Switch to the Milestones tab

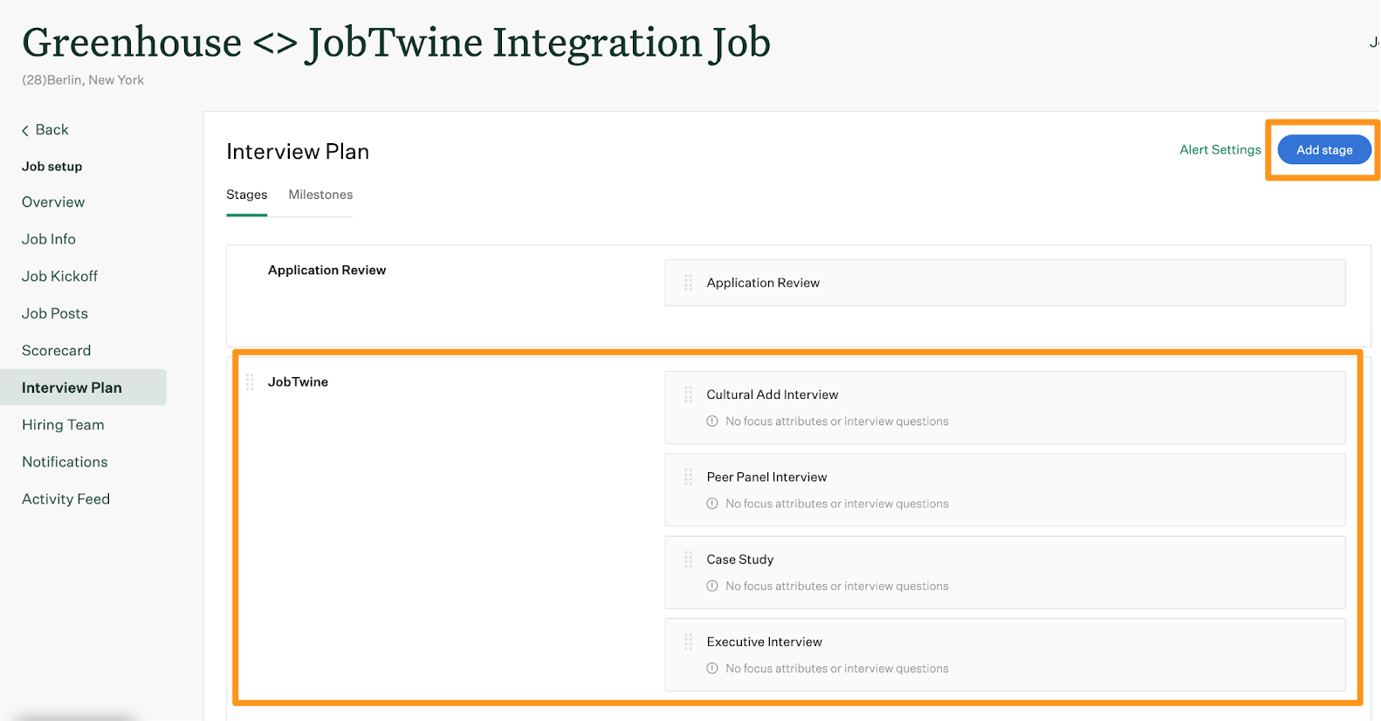coord(320,195)
